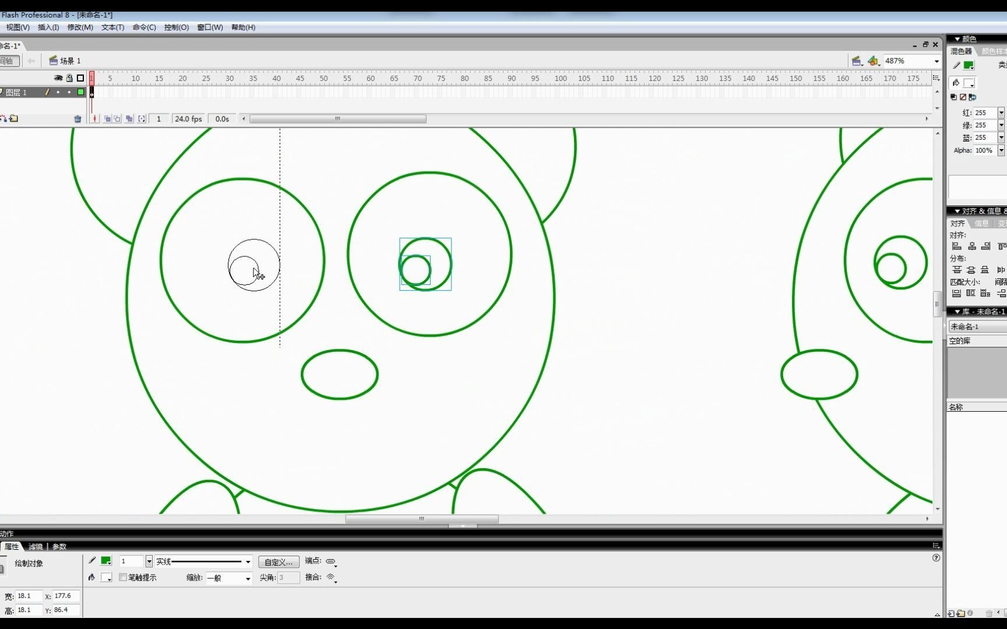Image resolution: width=1007 pixels, height=629 pixels.
Task: Toggle edit multiple frames button
Action: pos(129,119)
